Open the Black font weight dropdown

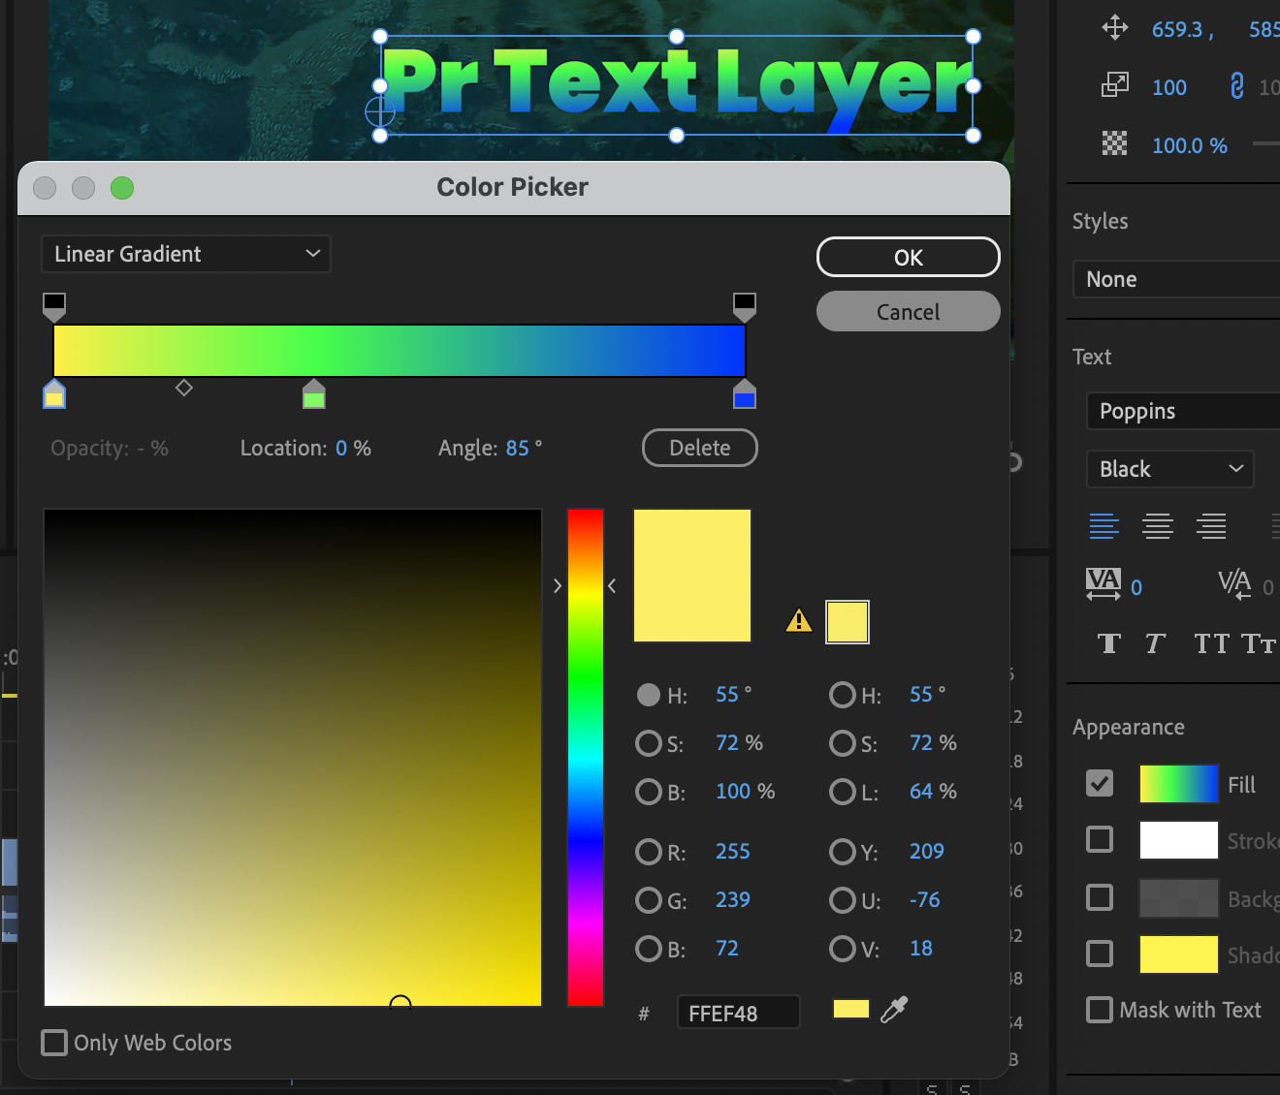(x=1169, y=469)
